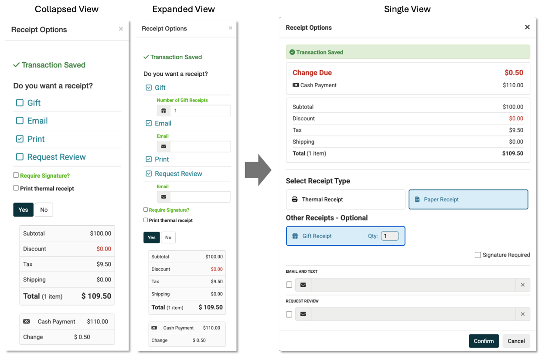Screen dimensions: 542x356
Task: Click the Gift Receipt Qty input field
Action: pos(389,236)
